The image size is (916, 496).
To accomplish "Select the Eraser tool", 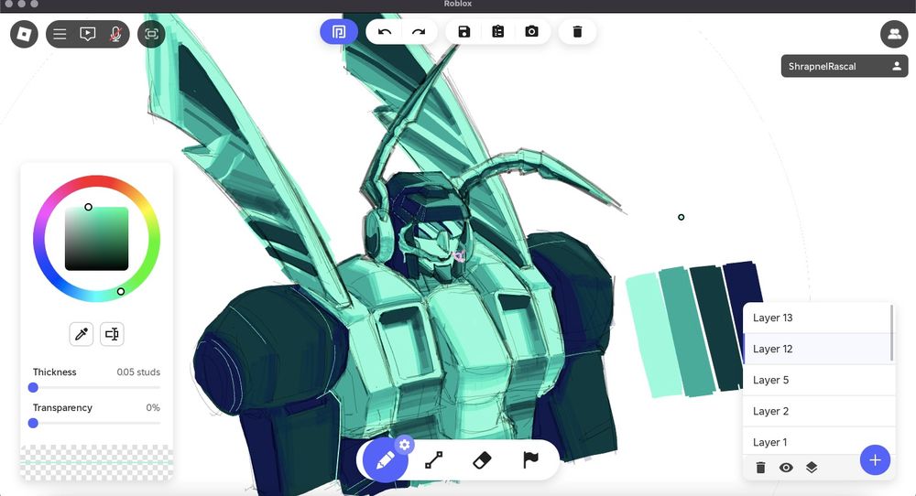I will [482, 459].
